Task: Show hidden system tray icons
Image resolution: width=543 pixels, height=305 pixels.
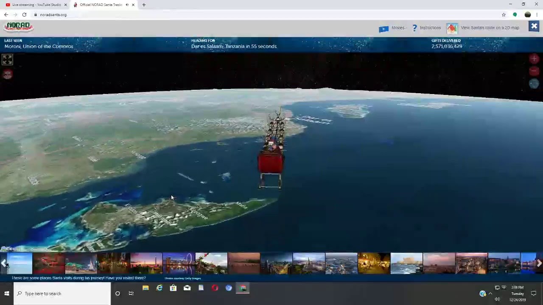Action: pyautogui.click(x=490, y=294)
